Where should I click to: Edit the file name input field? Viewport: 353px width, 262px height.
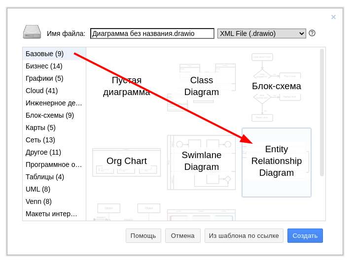(152, 33)
